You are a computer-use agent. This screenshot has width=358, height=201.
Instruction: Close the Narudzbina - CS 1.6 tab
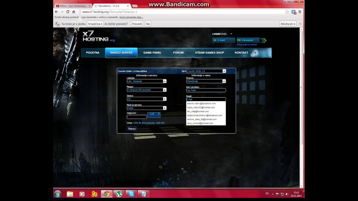(128, 6)
